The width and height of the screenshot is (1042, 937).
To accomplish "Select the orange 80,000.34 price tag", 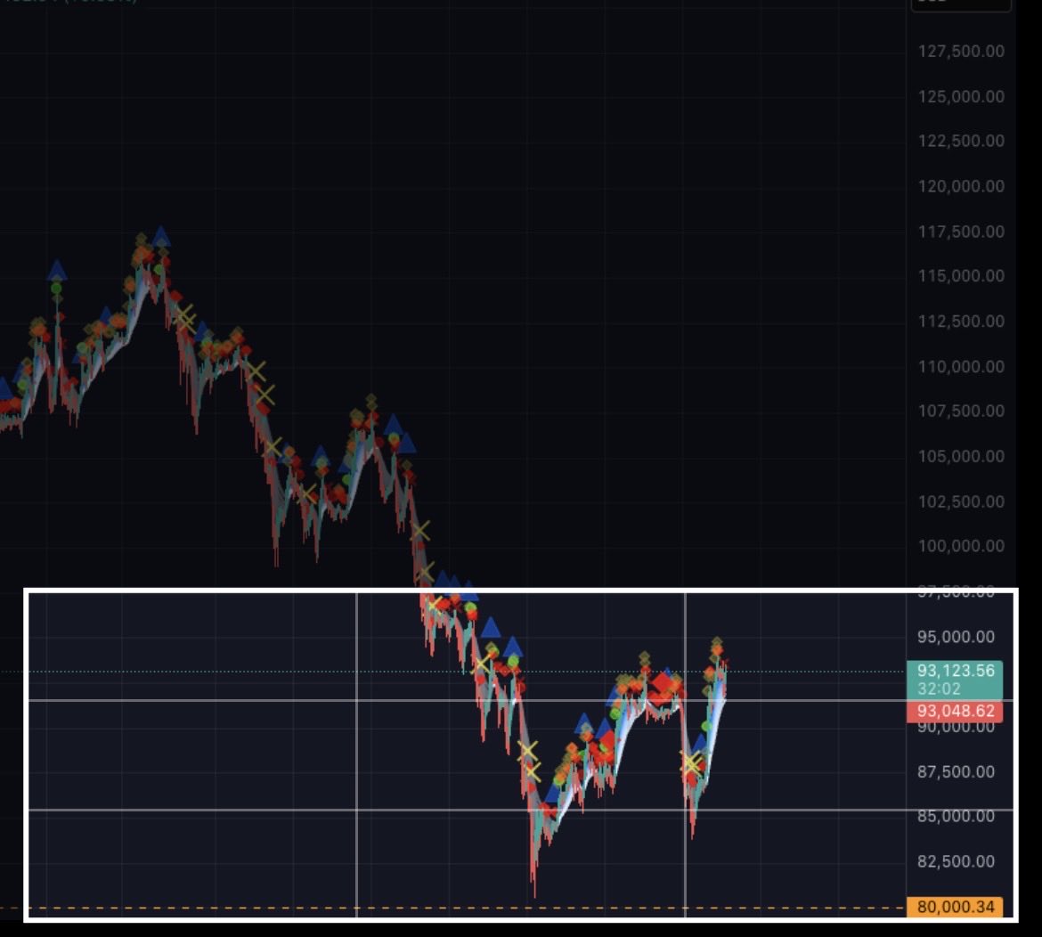I will tap(955, 907).
